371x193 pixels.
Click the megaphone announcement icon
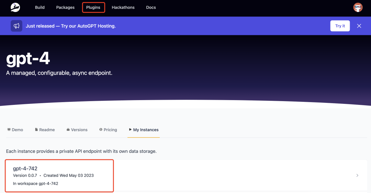[x=16, y=26]
